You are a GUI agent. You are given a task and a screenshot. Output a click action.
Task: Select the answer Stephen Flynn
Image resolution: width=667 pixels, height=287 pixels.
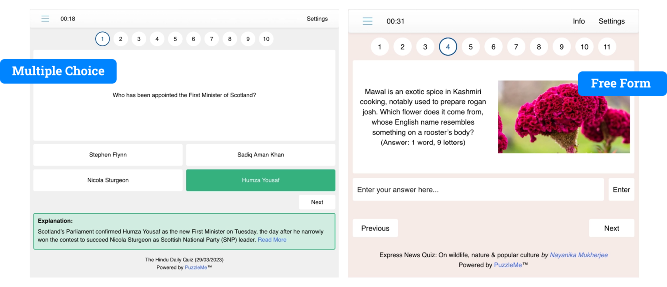pos(108,155)
